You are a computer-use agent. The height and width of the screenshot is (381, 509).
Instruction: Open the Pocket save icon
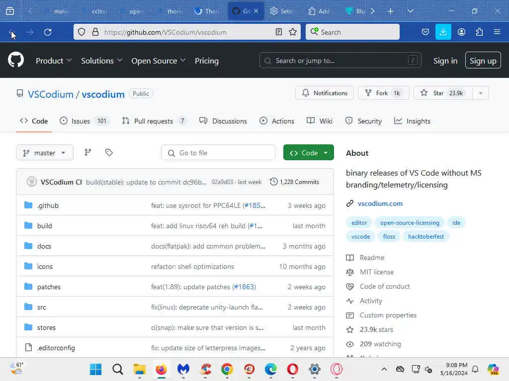point(425,32)
